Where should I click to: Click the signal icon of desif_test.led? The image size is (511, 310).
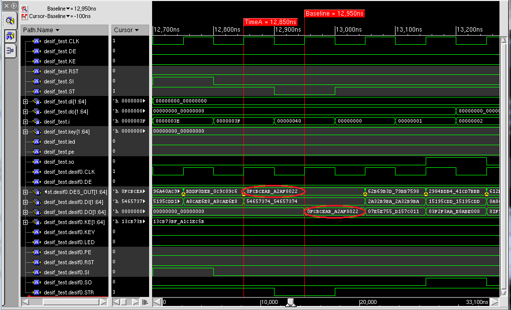[x=37, y=142]
